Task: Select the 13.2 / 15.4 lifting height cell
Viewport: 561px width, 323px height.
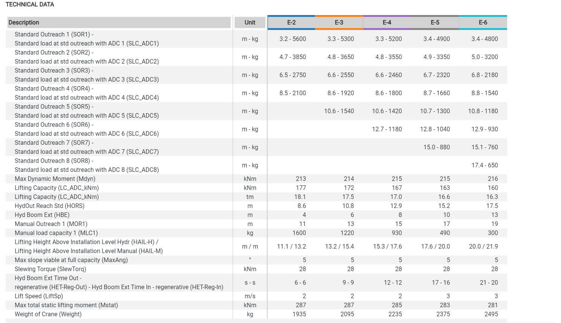Action: (x=339, y=247)
